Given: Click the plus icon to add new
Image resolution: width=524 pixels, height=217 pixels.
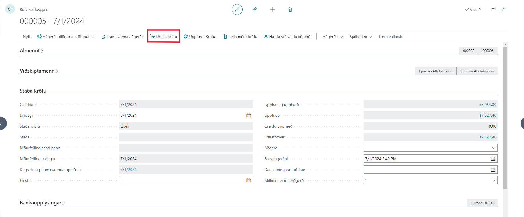Looking at the screenshot, I should 272,9.
